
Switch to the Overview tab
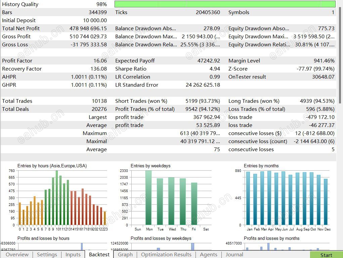point(17,255)
